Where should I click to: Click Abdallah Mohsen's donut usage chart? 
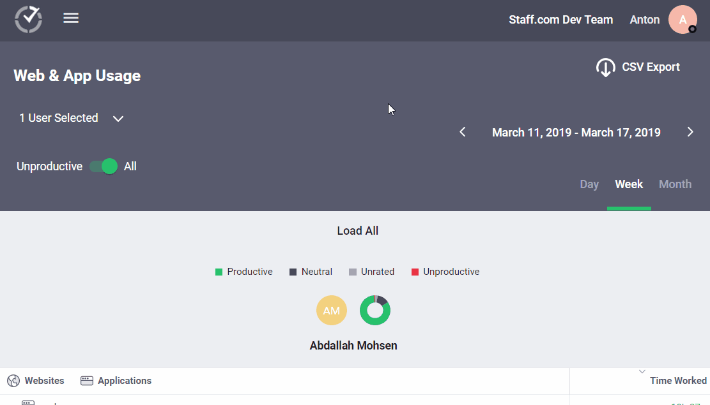pyautogui.click(x=375, y=310)
